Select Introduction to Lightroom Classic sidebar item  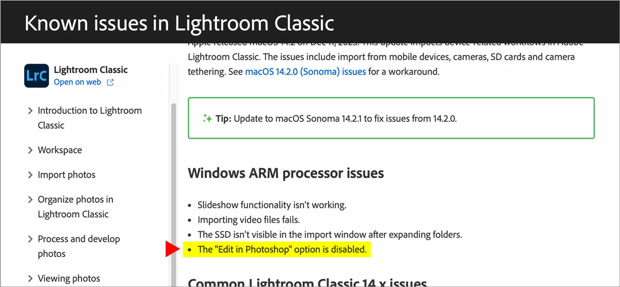click(90, 118)
